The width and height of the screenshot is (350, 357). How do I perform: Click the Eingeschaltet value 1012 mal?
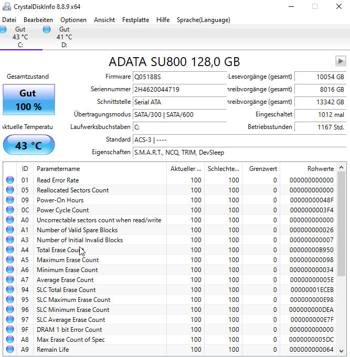point(321,114)
